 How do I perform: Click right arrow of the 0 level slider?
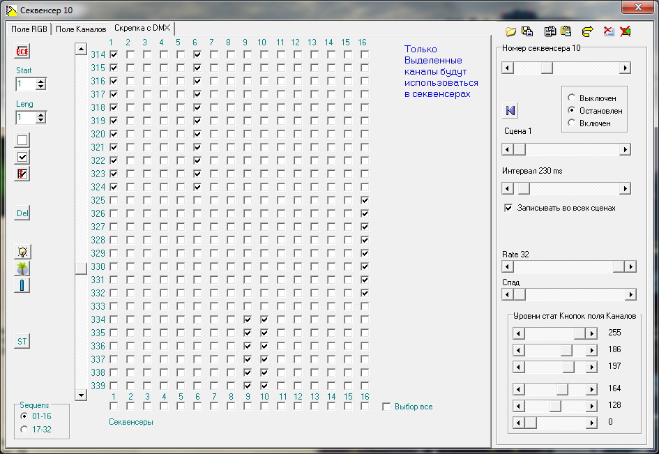[592, 423]
